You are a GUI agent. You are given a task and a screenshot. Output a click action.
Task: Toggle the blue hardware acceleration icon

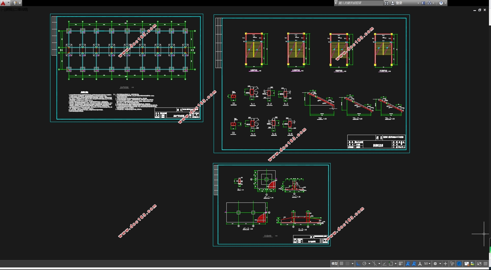point(459,264)
